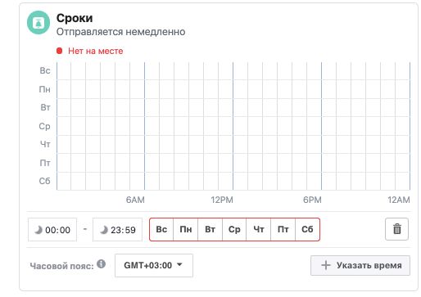Enable the Сб day button
The height and width of the screenshot is (297, 421).
307,229
